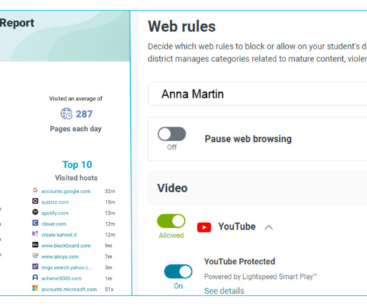Click the Microsoft logo icon in hosts

click(x=35, y=288)
